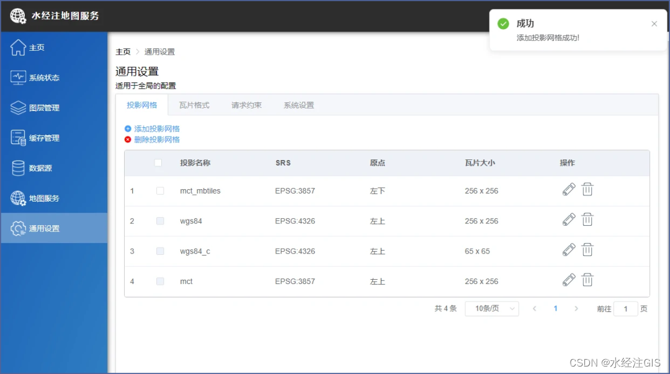
Task: Click the 左下 origin cell
Action: pyautogui.click(x=377, y=190)
